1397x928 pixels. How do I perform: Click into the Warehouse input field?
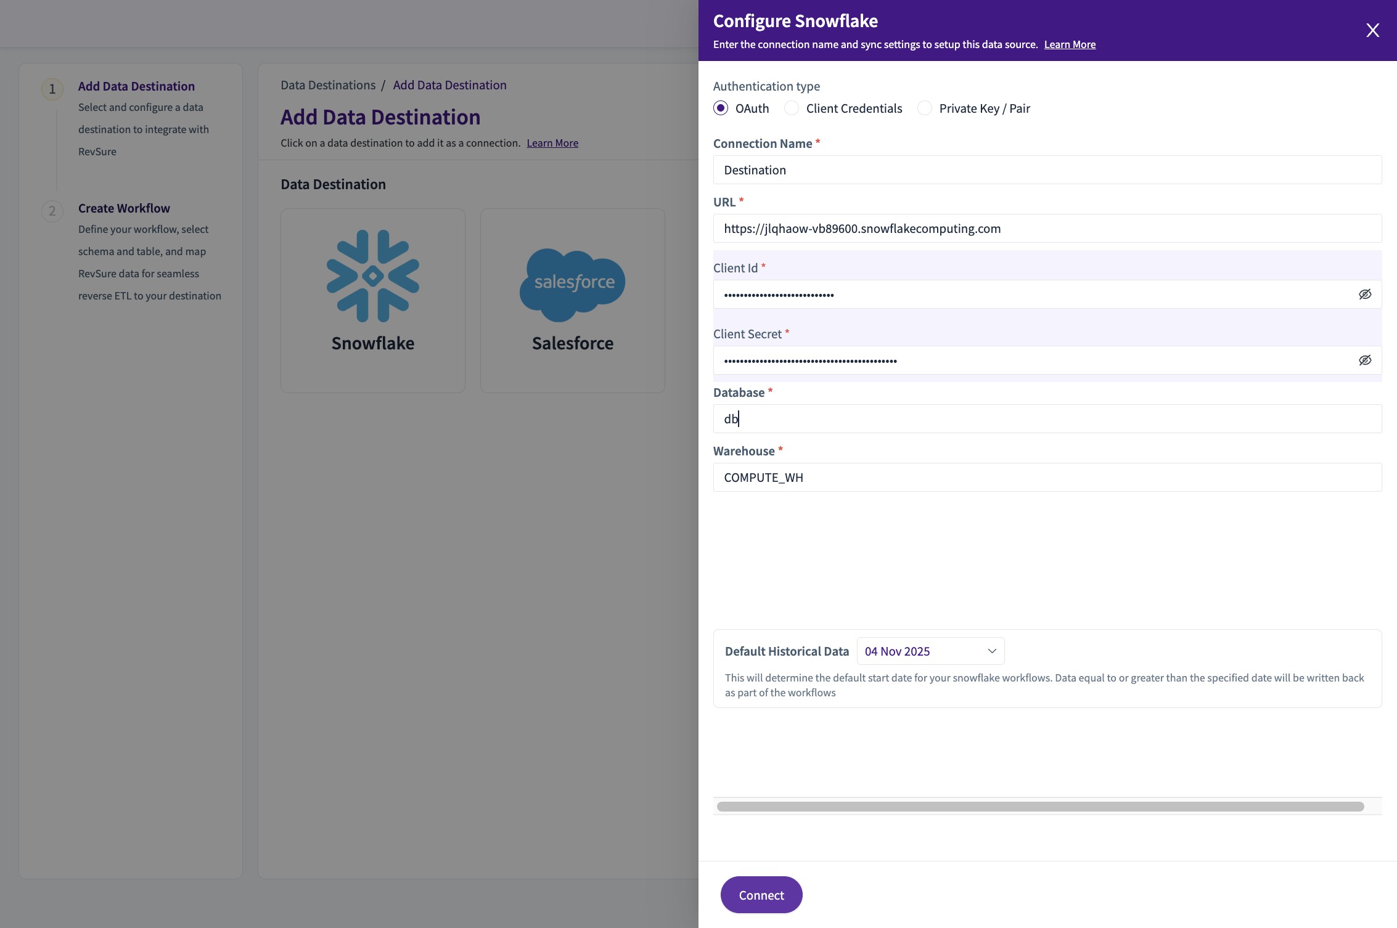(x=1047, y=478)
